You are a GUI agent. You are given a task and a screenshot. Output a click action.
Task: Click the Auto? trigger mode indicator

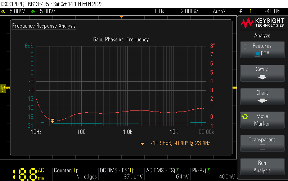219,12
